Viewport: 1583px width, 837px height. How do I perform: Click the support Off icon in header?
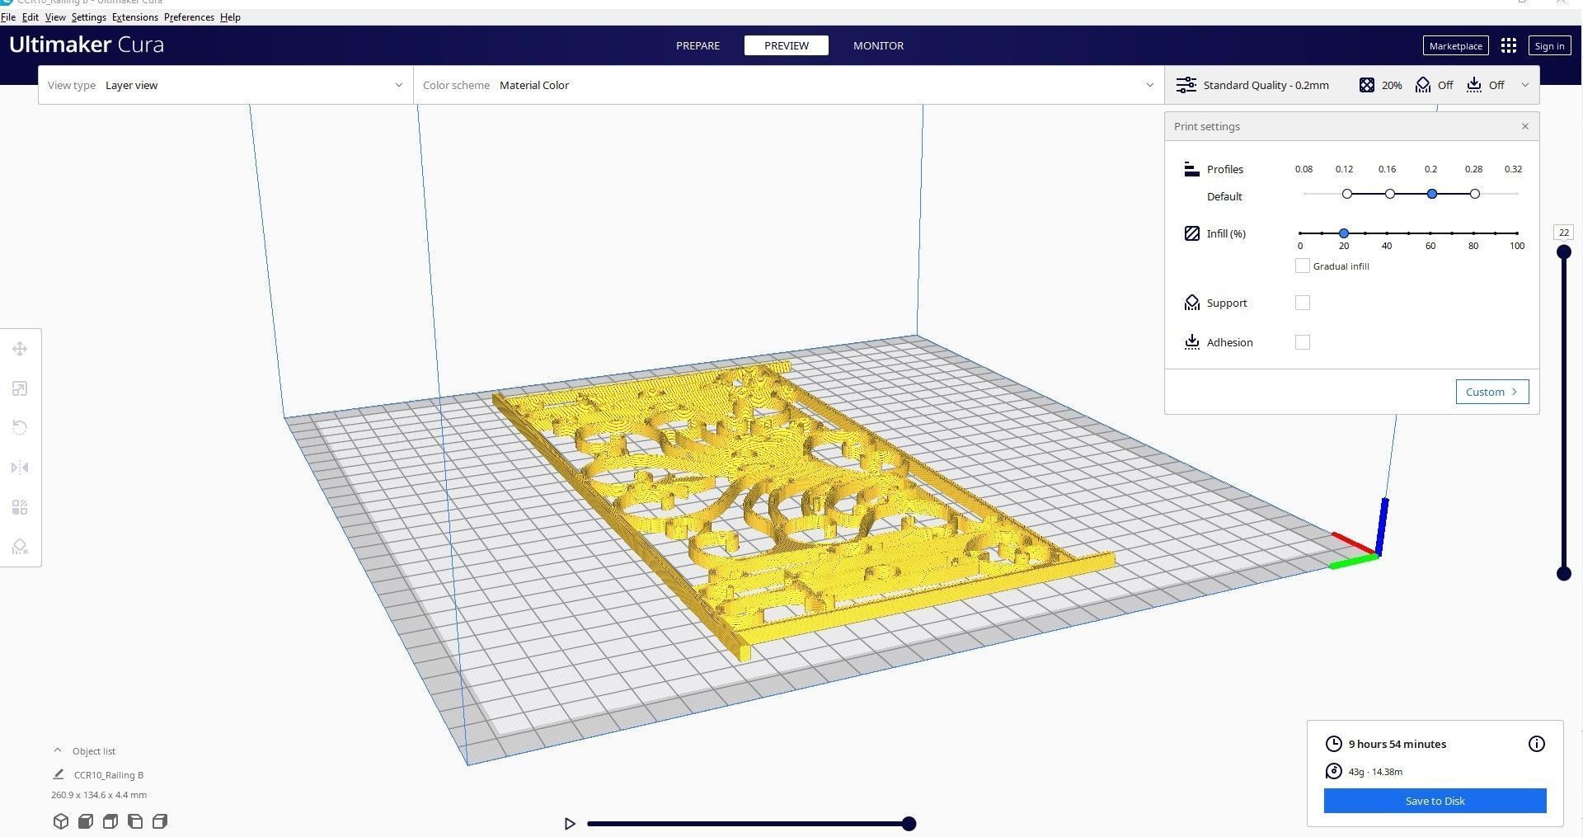click(x=1423, y=85)
